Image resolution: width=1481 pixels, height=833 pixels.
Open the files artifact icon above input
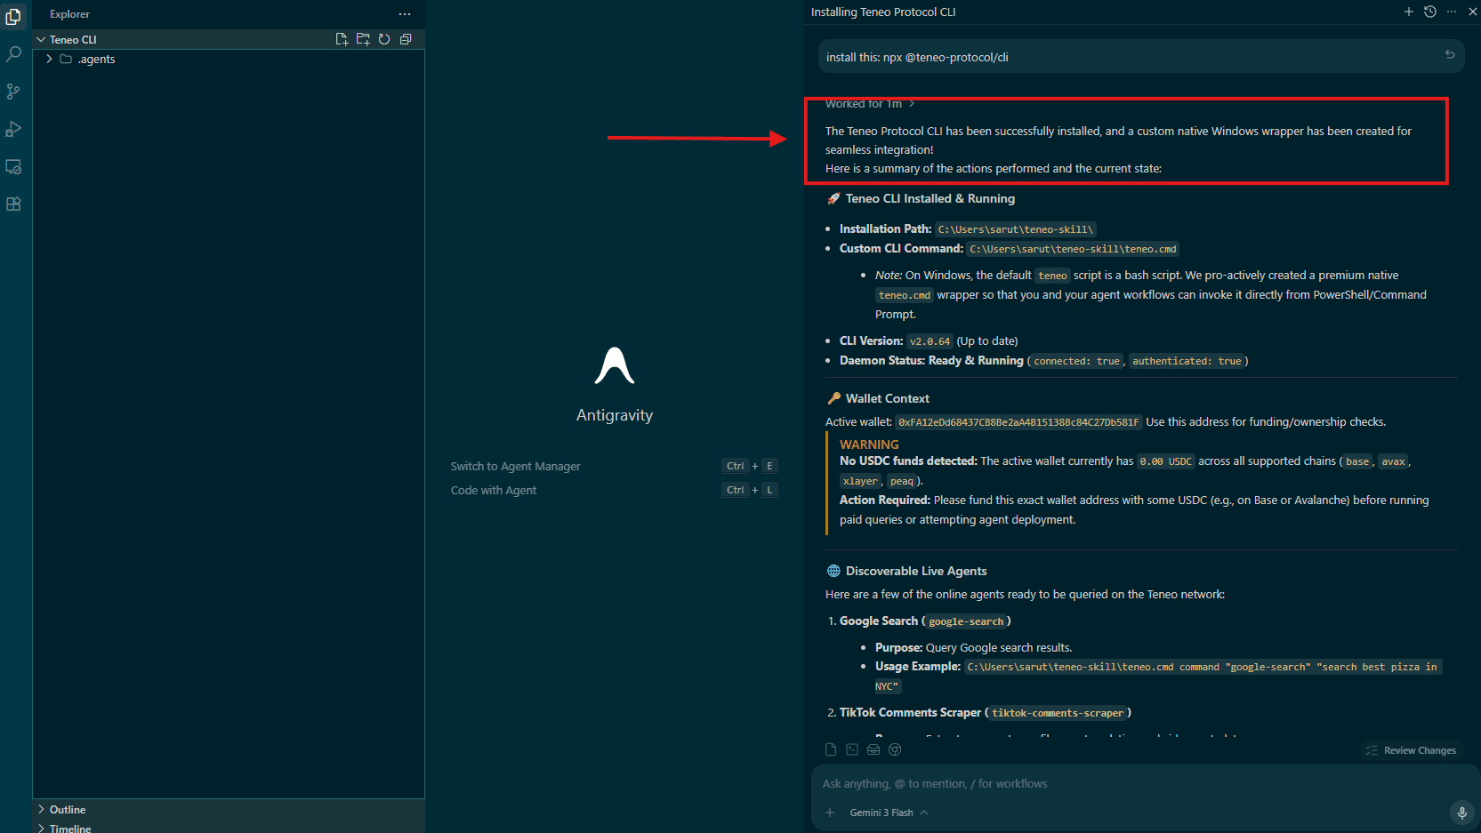(x=831, y=749)
